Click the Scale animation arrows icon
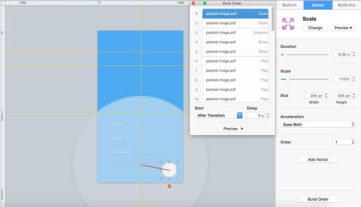This screenshot has height=207, width=361. [x=288, y=24]
